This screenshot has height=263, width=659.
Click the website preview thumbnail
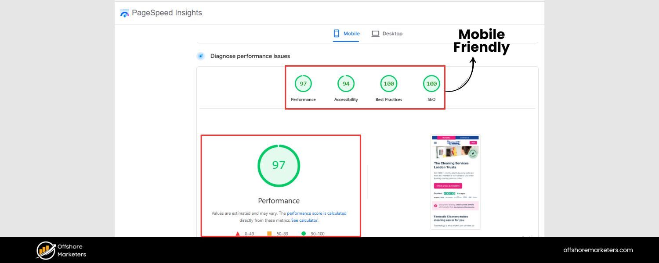455,181
